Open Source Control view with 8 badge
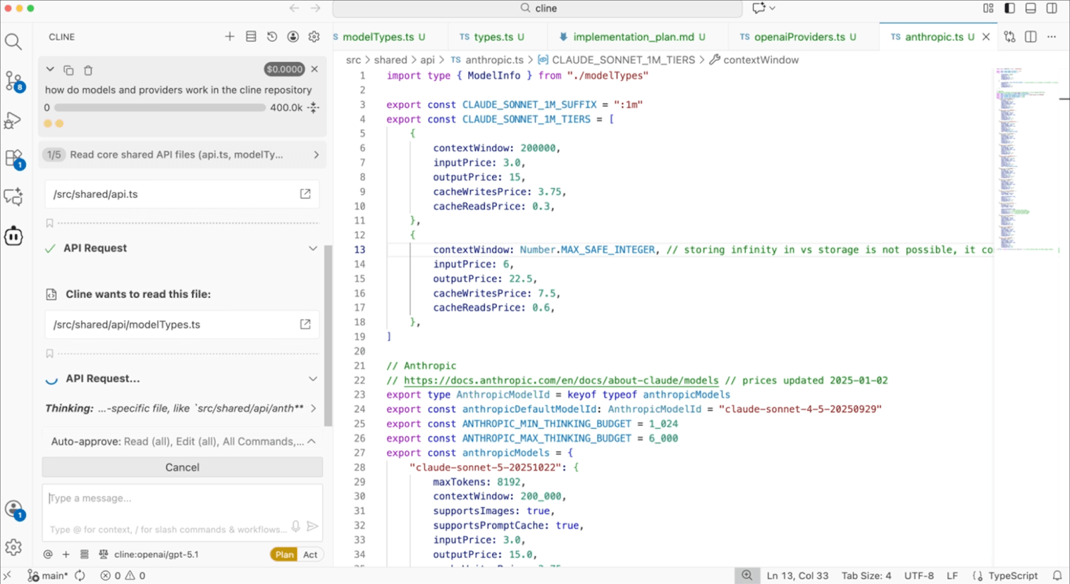This screenshot has height=584, width=1070. [x=13, y=81]
